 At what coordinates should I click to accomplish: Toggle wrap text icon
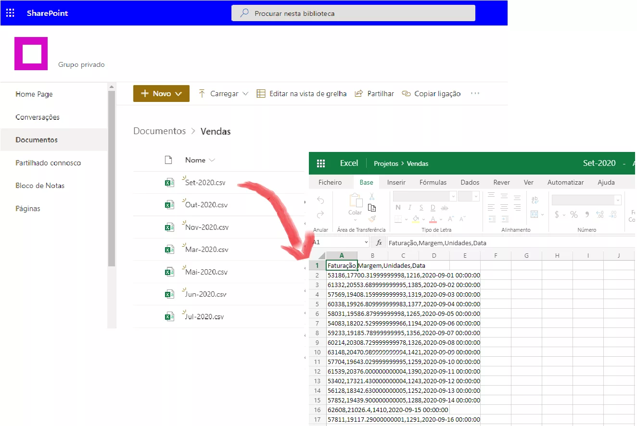(535, 200)
